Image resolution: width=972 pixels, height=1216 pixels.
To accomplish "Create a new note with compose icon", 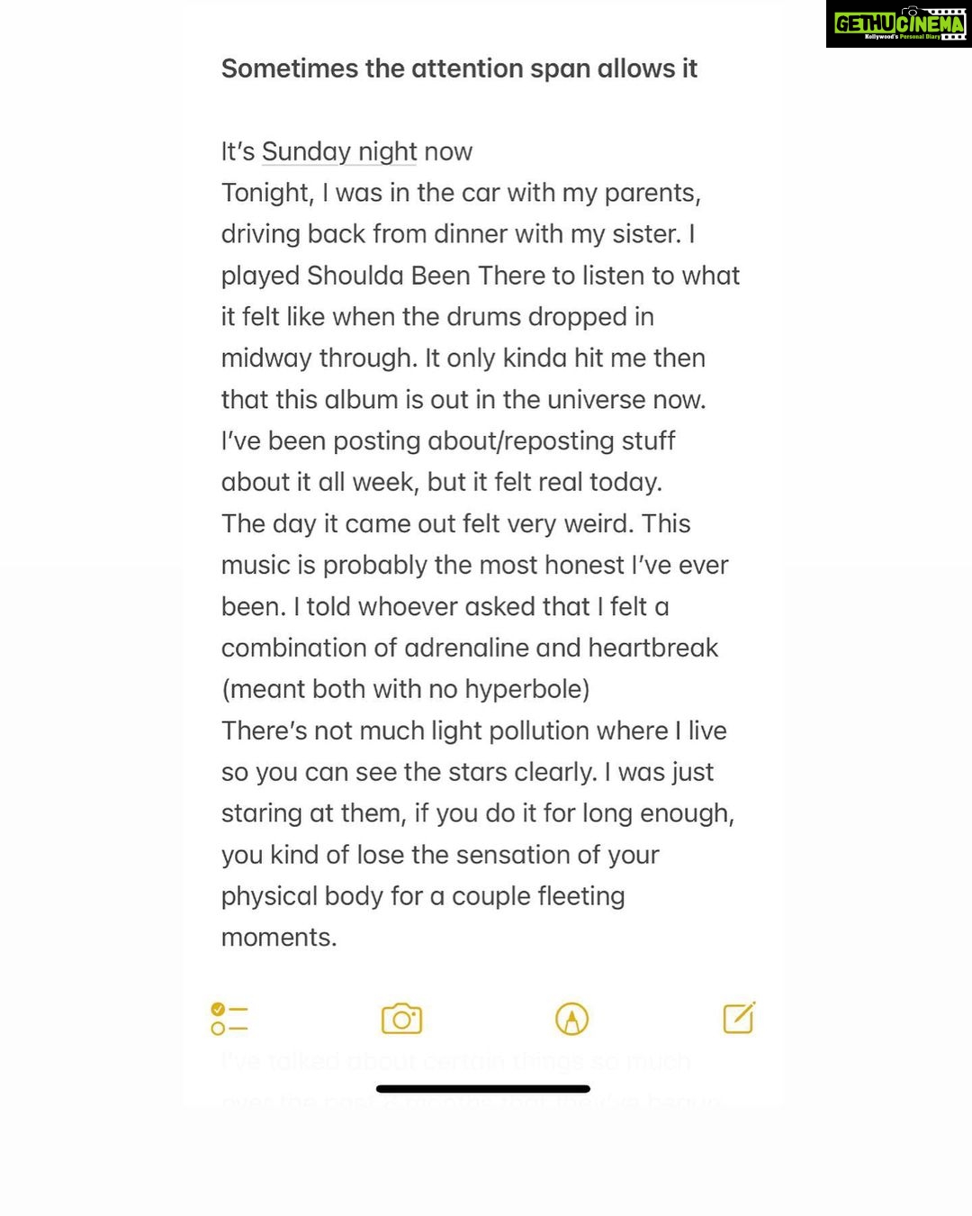I will (x=739, y=1018).
